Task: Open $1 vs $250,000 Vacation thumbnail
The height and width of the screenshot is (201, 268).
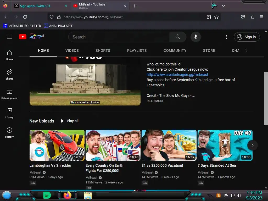Action: [169, 145]
